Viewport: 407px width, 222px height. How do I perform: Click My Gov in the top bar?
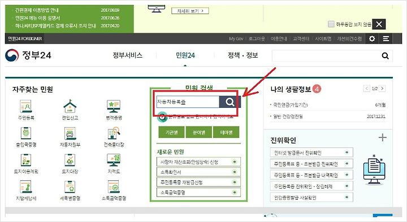point(236,38)
